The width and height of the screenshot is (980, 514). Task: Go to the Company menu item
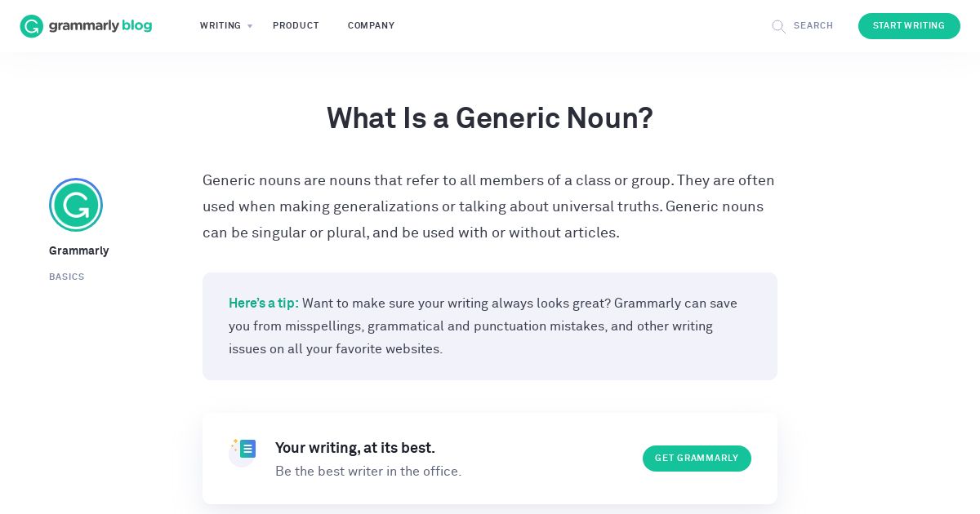pyautogui.click(x=371, y=26)
